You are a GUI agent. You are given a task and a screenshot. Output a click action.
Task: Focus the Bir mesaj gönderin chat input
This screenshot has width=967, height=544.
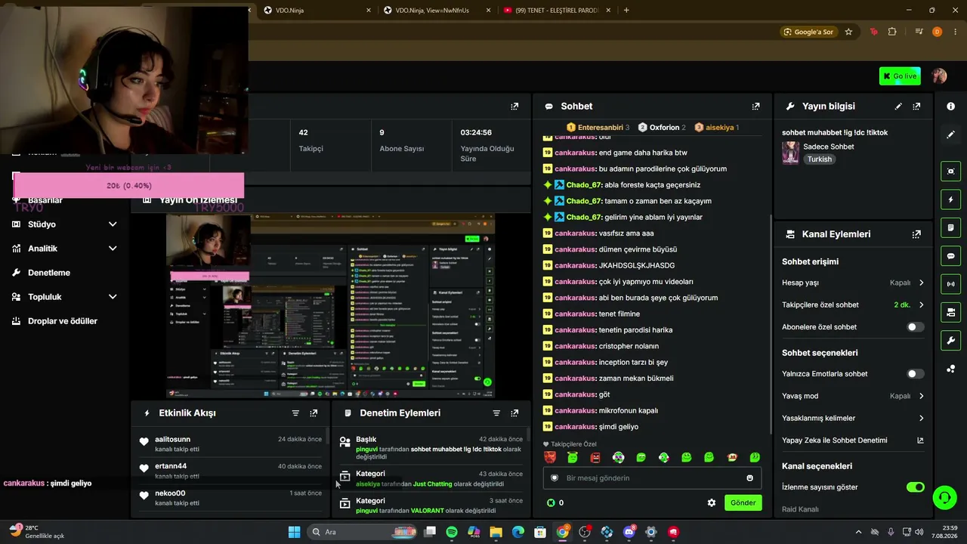(652, 478)
